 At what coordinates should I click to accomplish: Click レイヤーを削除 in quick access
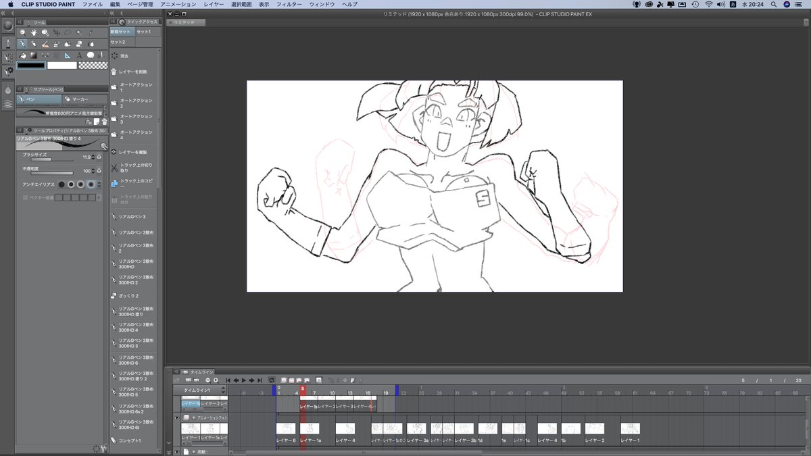[x=132, y=72]
